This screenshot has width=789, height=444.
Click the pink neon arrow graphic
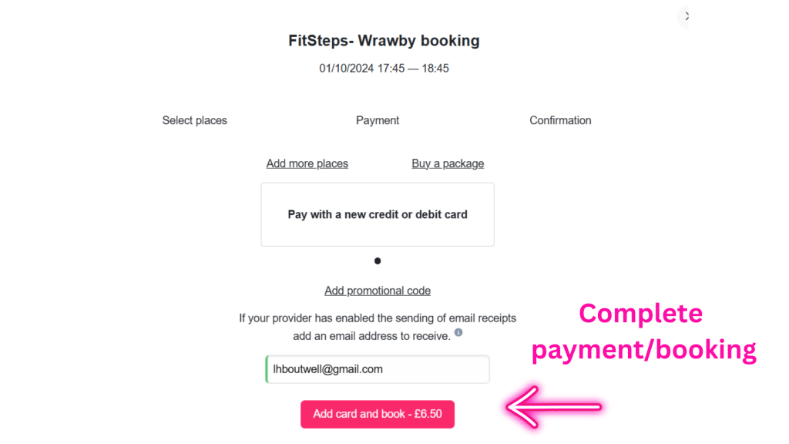(553, 407)
